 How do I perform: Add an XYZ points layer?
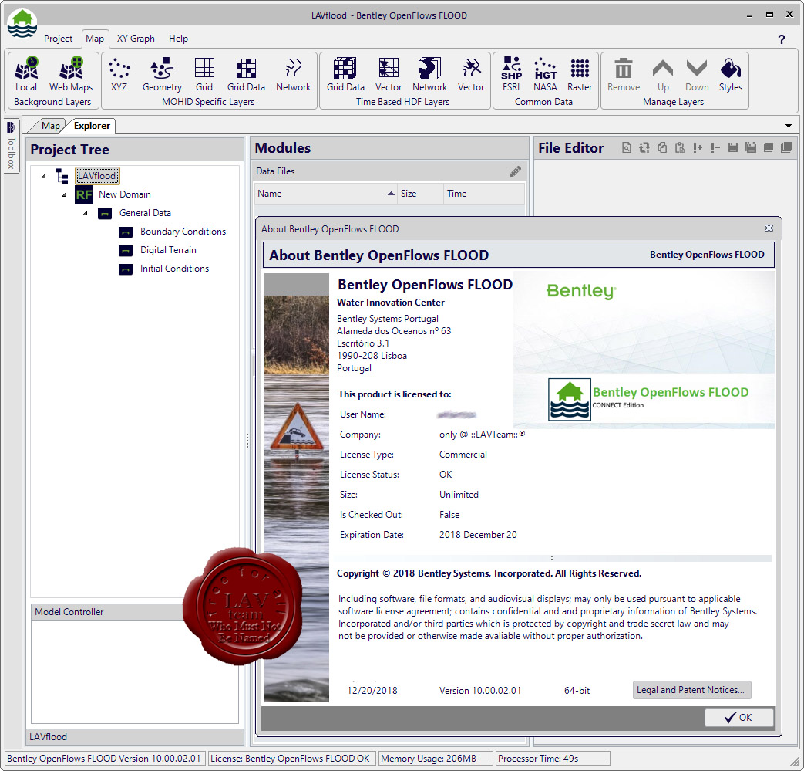coord(119,74)
